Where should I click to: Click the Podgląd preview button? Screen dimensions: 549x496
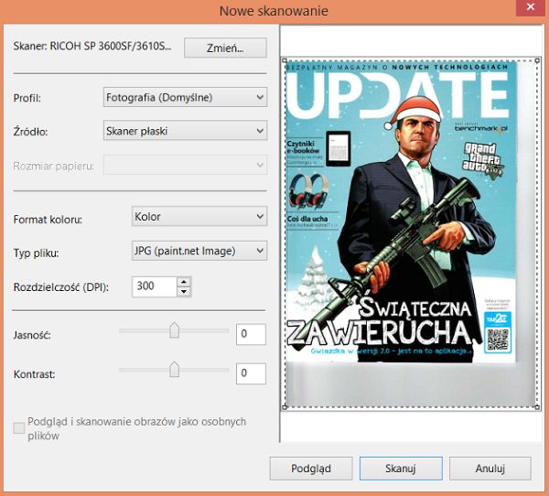[x=311, y=469]
